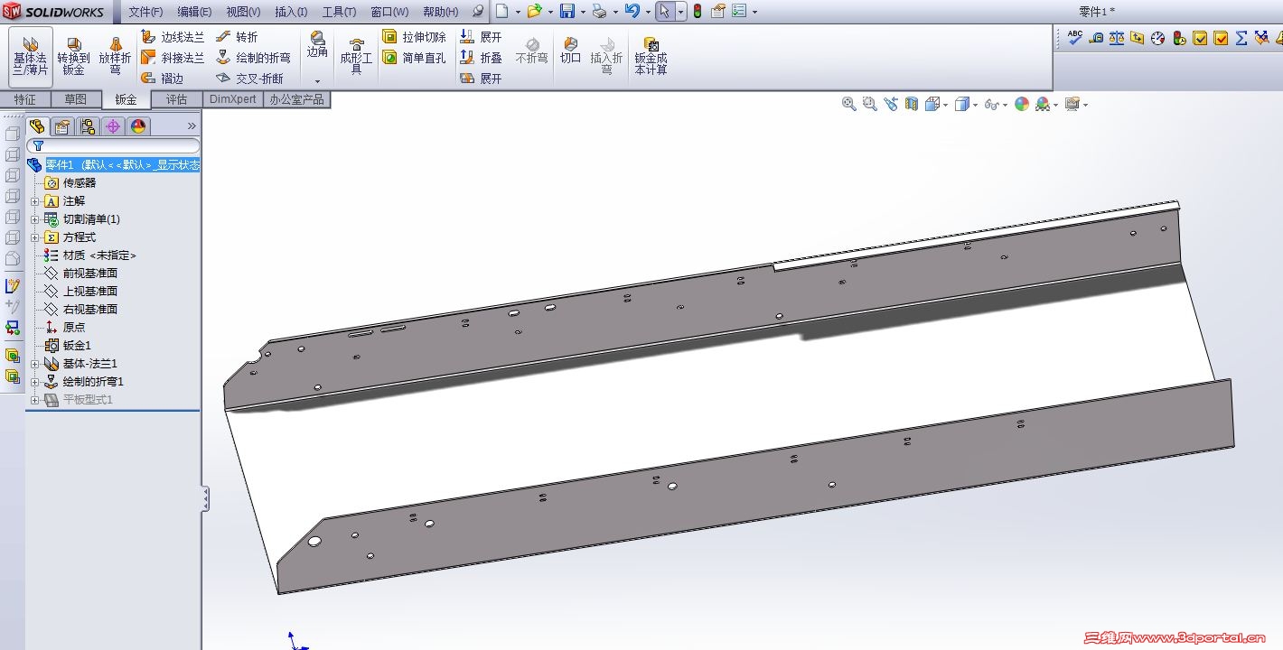Open the PropertyManager tab in the panel
1283x650 pixels.
tap(61, 126)
